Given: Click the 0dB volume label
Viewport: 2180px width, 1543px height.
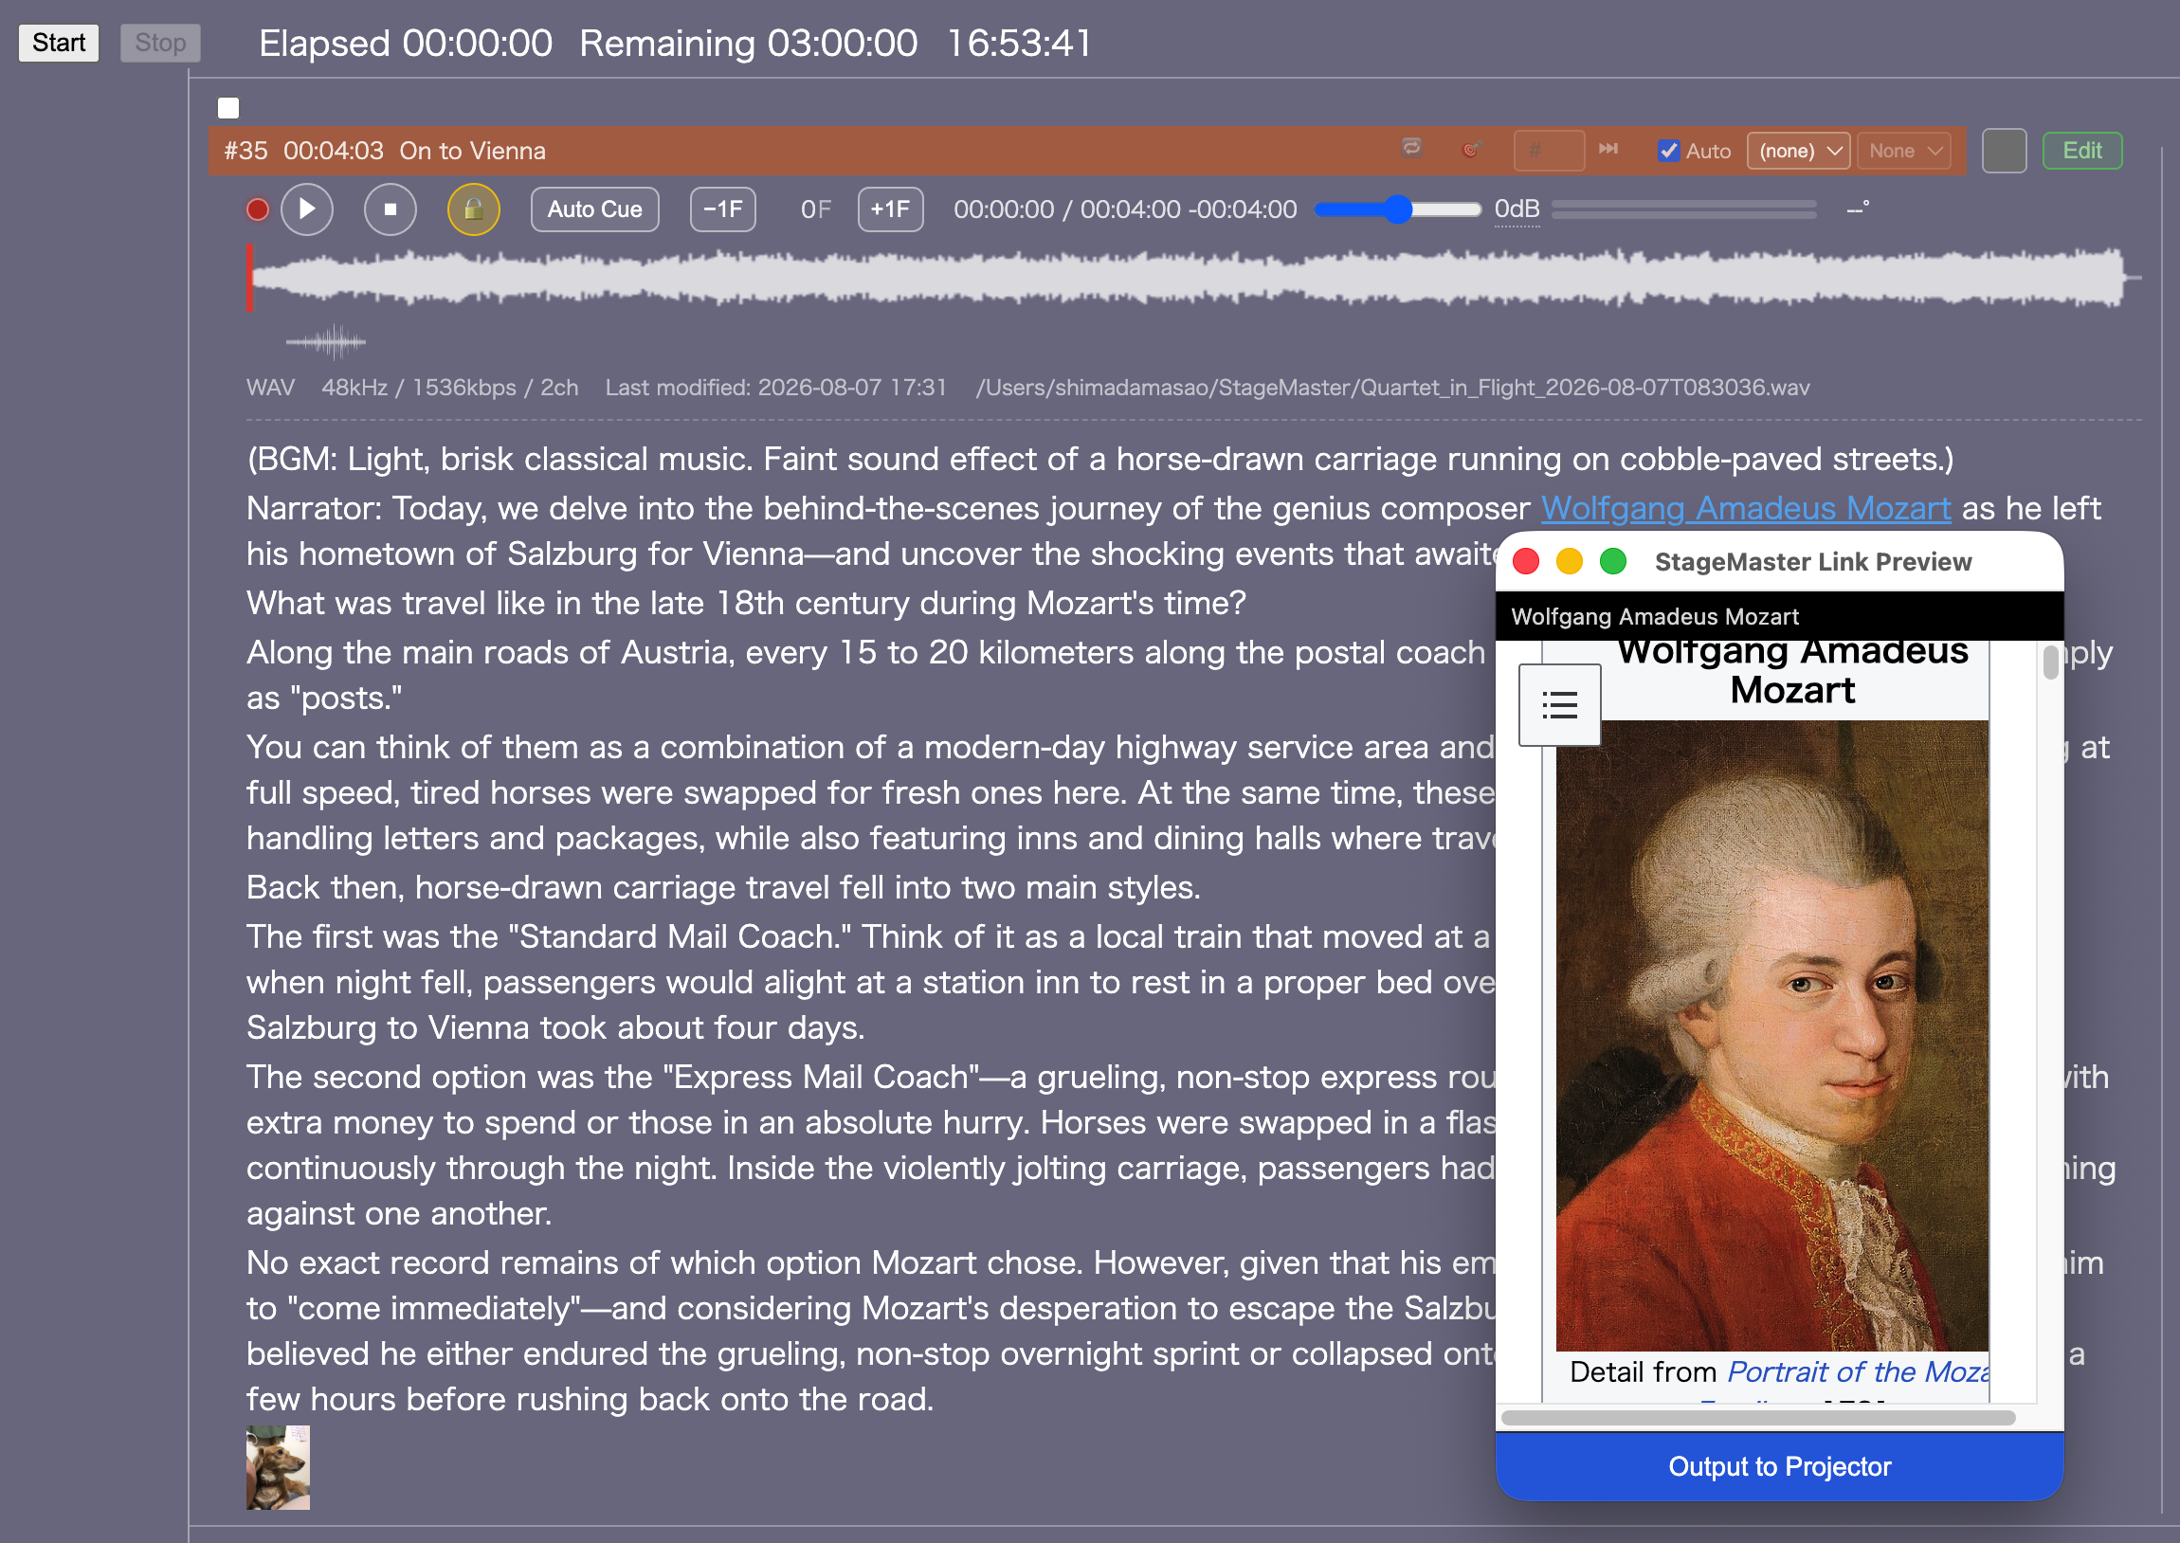Looking at the screenshot, I should 1517,209.
